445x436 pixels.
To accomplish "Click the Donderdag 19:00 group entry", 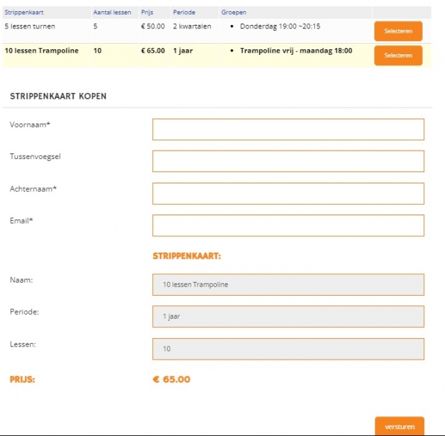I will pyautogui.click(x=280, y=26).
